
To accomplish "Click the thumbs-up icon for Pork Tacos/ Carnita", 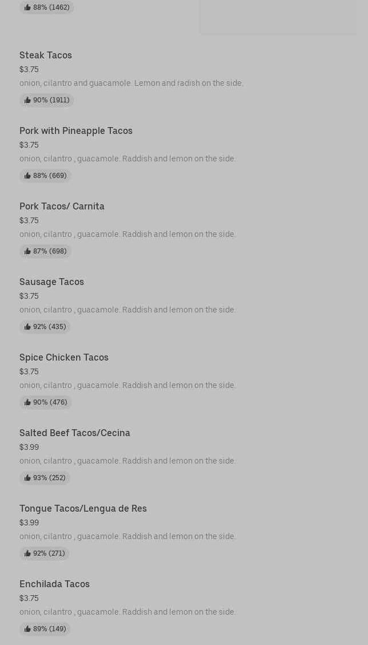I will (27, 251).
